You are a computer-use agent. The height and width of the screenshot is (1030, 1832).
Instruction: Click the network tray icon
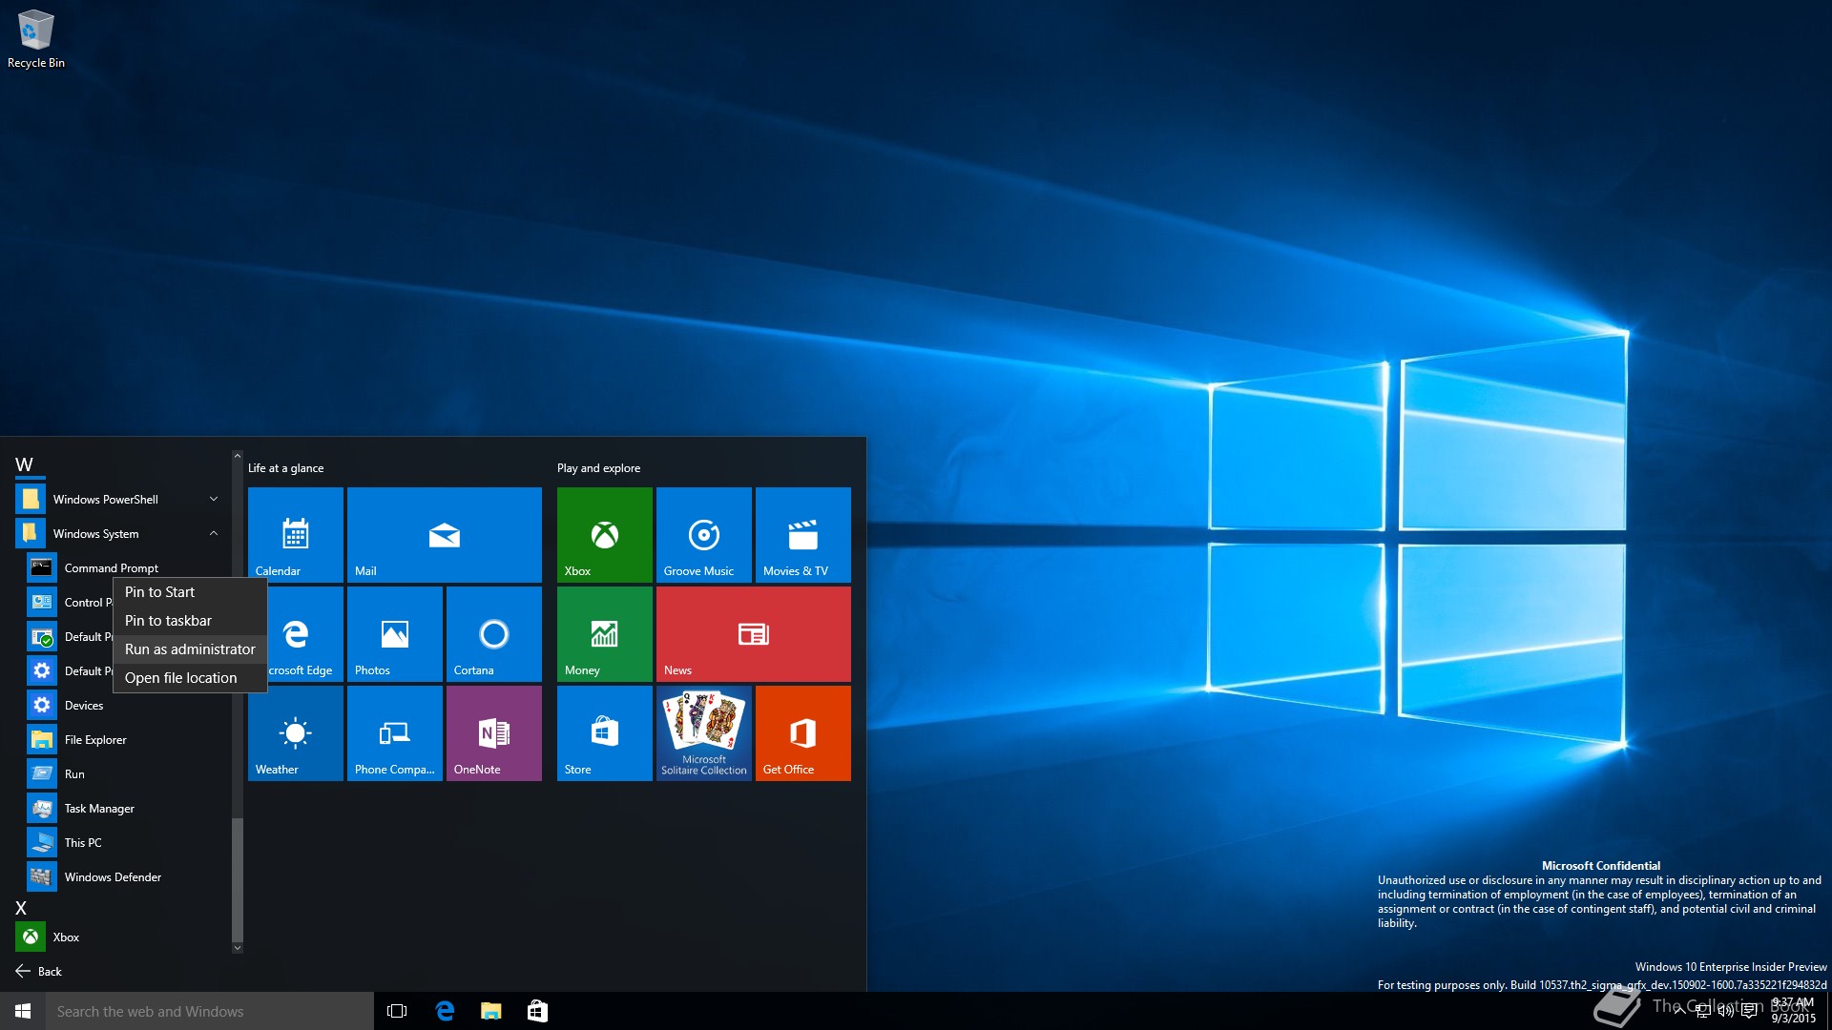[1703, 1011]
